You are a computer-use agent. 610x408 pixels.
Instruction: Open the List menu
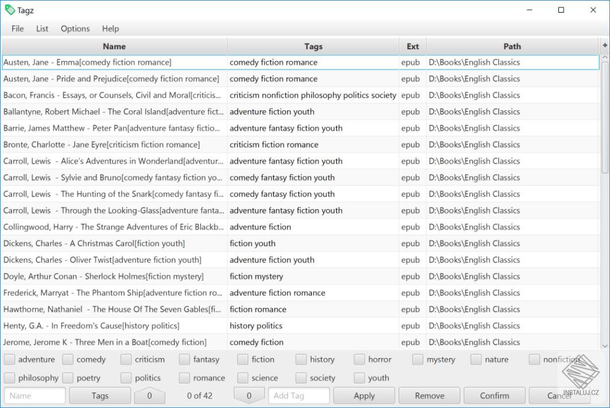click(x=42, y=29)
